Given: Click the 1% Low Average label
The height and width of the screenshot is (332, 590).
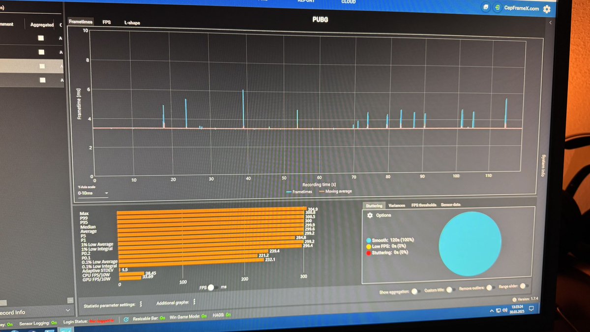Looking at the screenshot, I should (x=96, y=244).
